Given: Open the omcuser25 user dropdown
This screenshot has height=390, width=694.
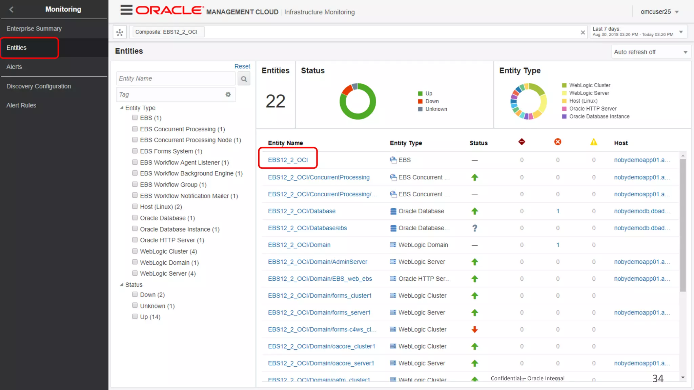Looking at the screenshot, I should [x=659, y=12].
